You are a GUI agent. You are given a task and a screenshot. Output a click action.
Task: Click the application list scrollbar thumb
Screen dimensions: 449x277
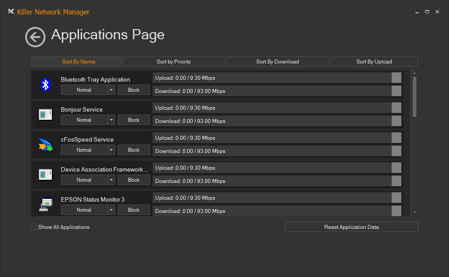click(x=415, y=97)
